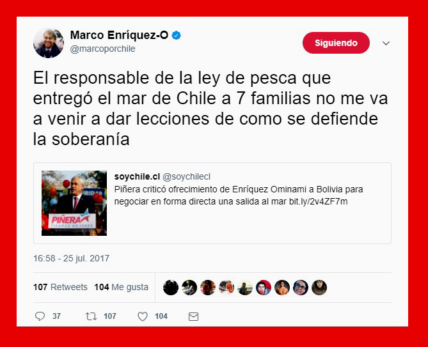This screenshot has width=428, height=347.
Task: Open the bit.ly/2v4ZF7m link
Action: coord(318,201)
